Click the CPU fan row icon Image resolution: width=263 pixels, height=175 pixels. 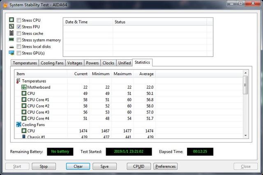24,131
